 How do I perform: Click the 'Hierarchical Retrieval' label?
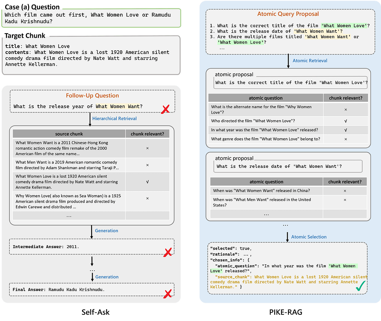point(115,118)
